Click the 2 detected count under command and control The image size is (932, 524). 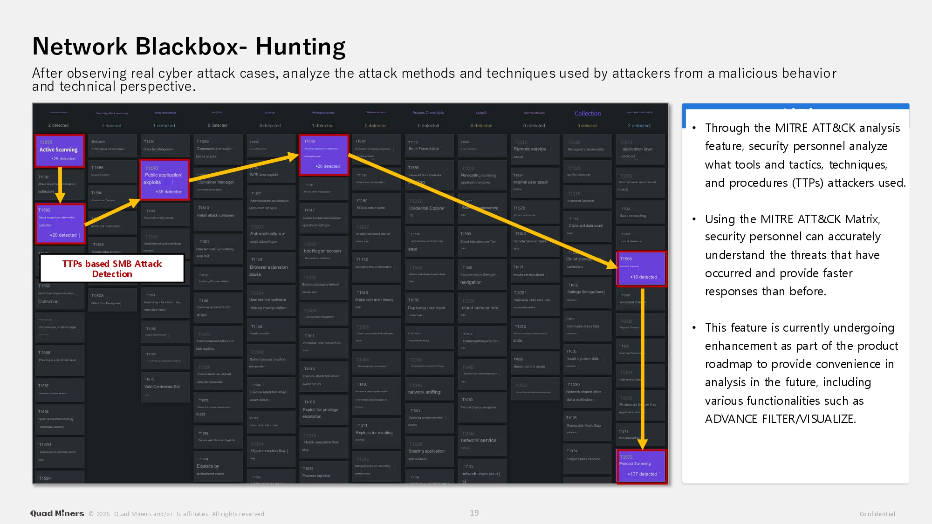pyautogui.click(x=639, y=126)
